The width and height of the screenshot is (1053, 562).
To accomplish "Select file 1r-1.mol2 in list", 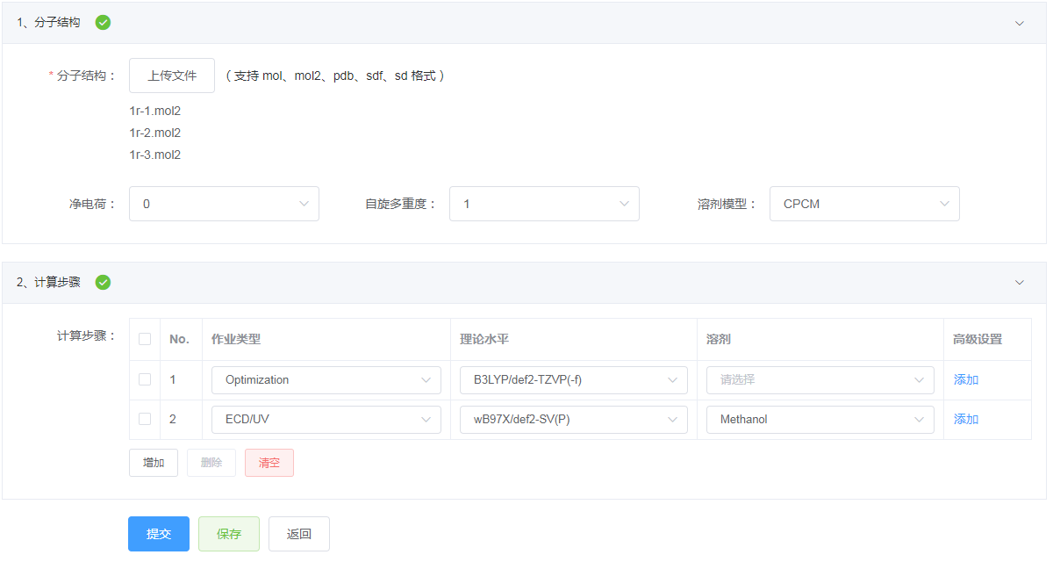I will click(x=155, y=112).
